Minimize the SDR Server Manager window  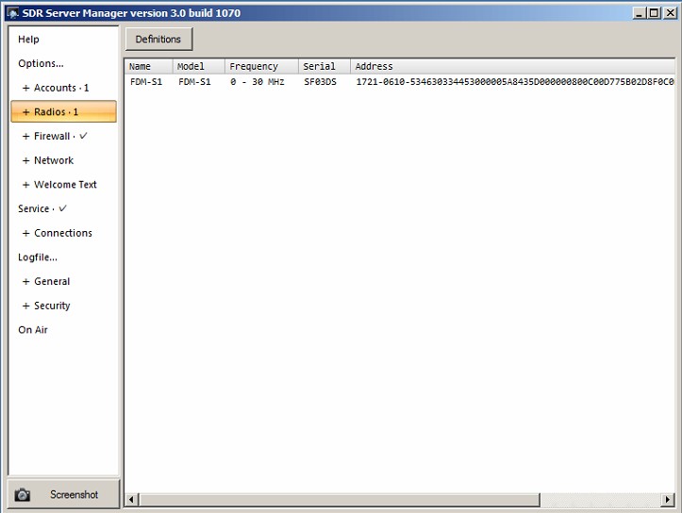pos(639,13)
